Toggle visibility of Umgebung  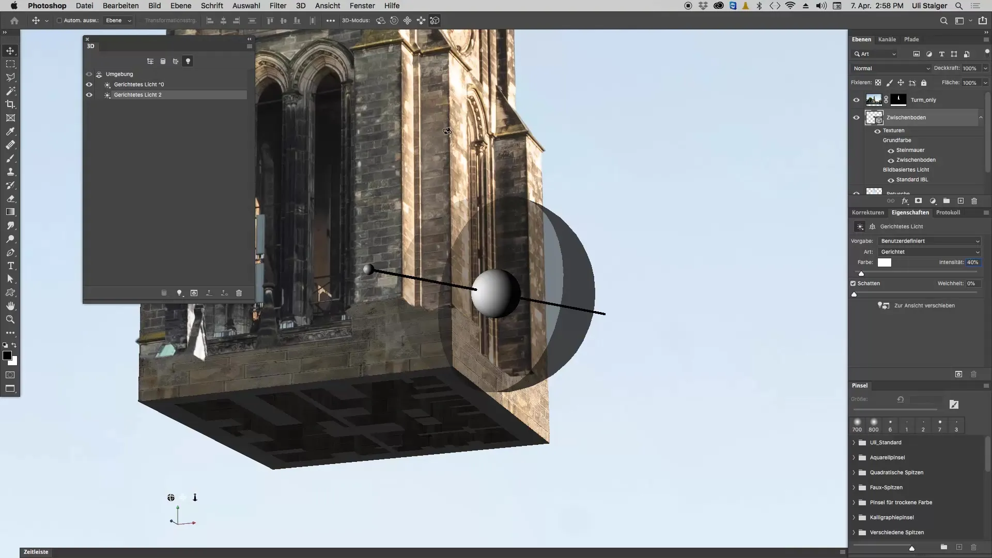click(89, 74)
